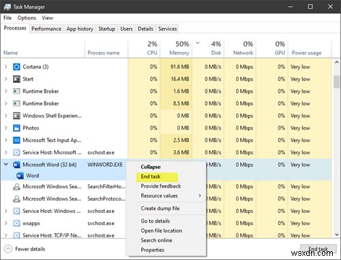Click the Microsoft Word (32 bit) icon
The height and width of the screenshot is (260, 341).
[x=16, y=164]
